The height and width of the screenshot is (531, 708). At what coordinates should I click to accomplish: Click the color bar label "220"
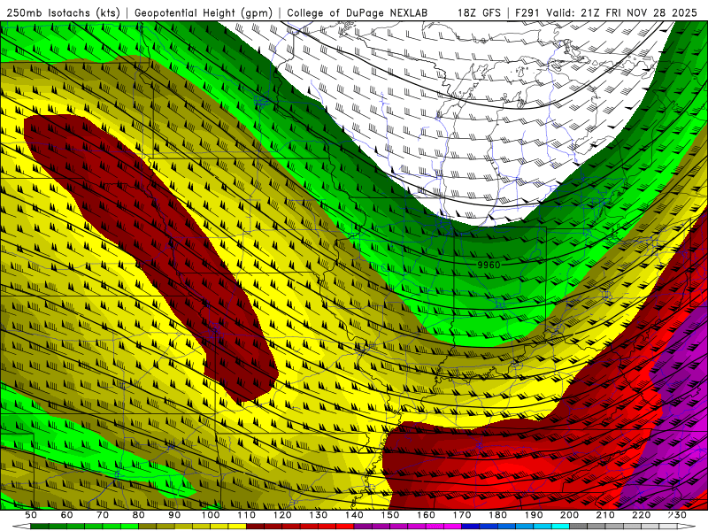tap(641, 515)
